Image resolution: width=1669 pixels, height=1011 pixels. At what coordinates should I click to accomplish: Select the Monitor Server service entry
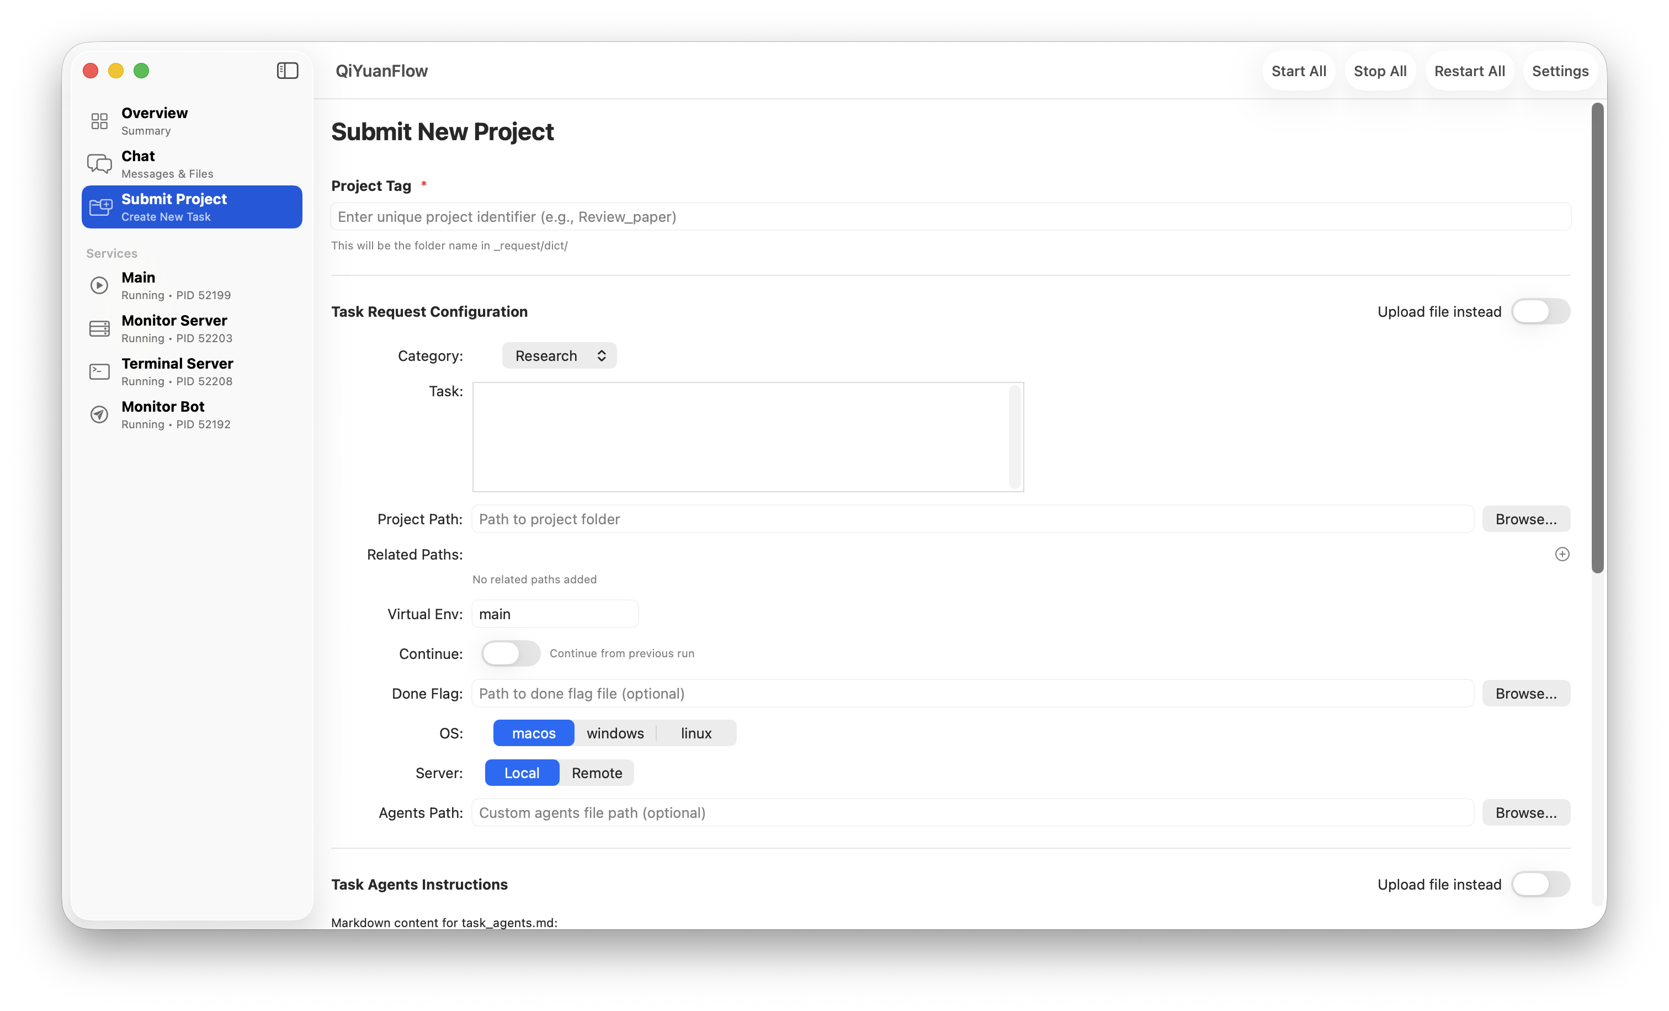(x=192, y=328)
